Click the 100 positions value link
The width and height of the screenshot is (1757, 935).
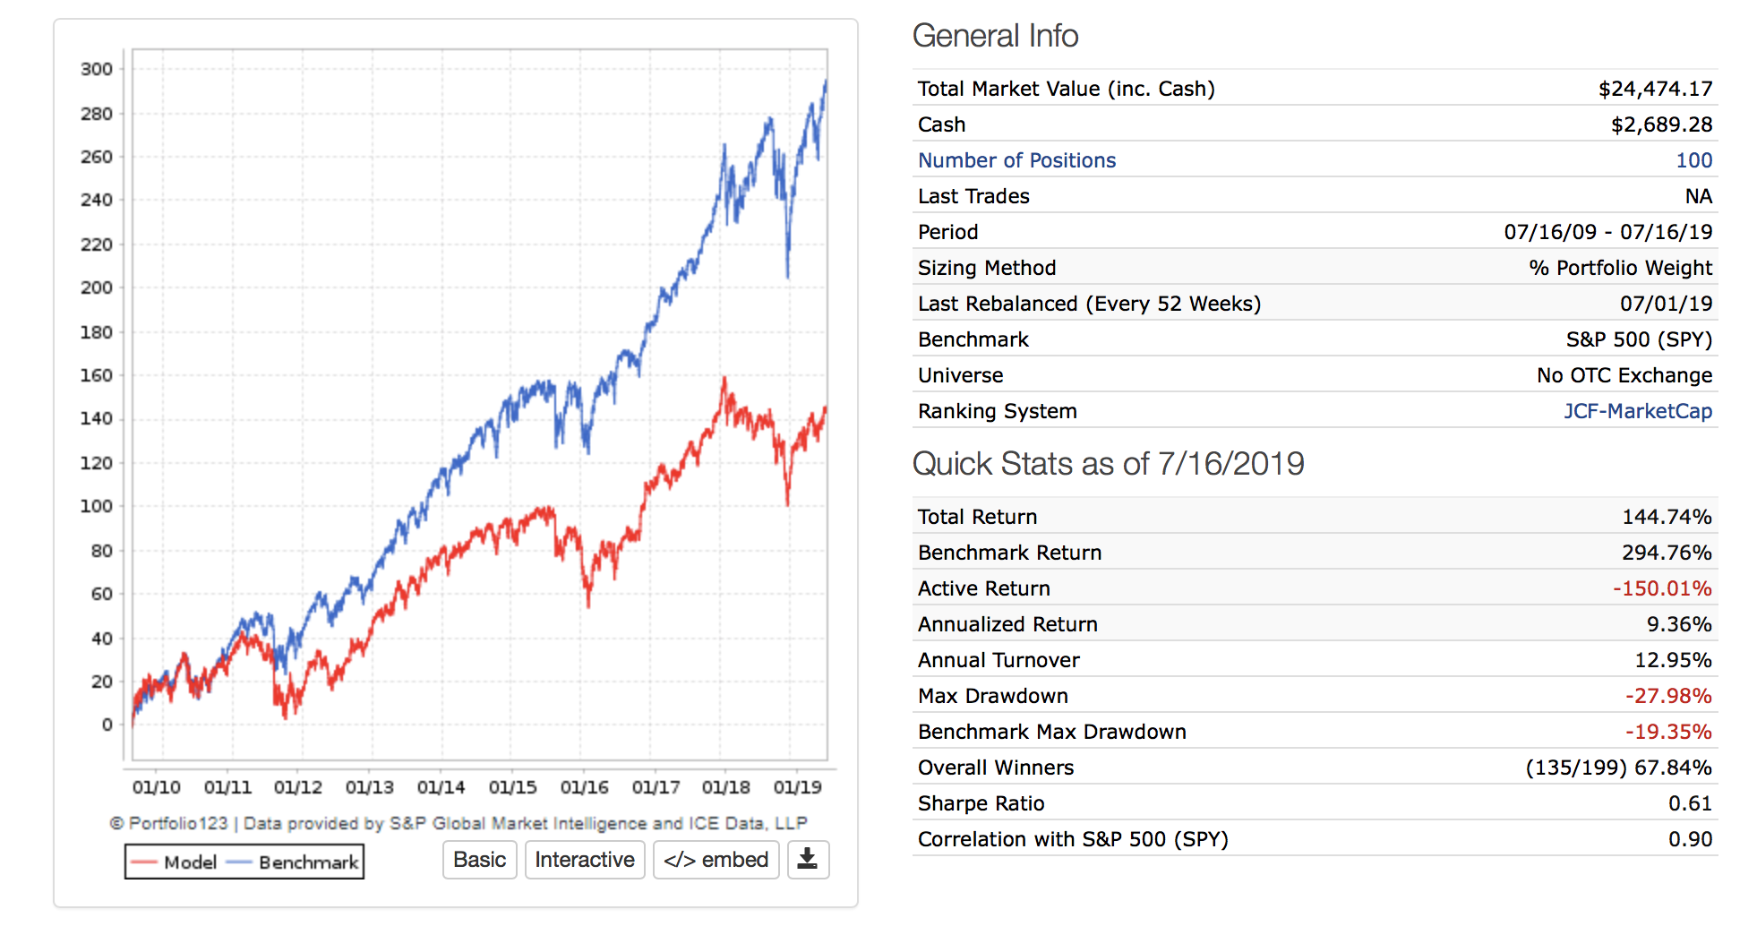click(x=1693, y=160)
